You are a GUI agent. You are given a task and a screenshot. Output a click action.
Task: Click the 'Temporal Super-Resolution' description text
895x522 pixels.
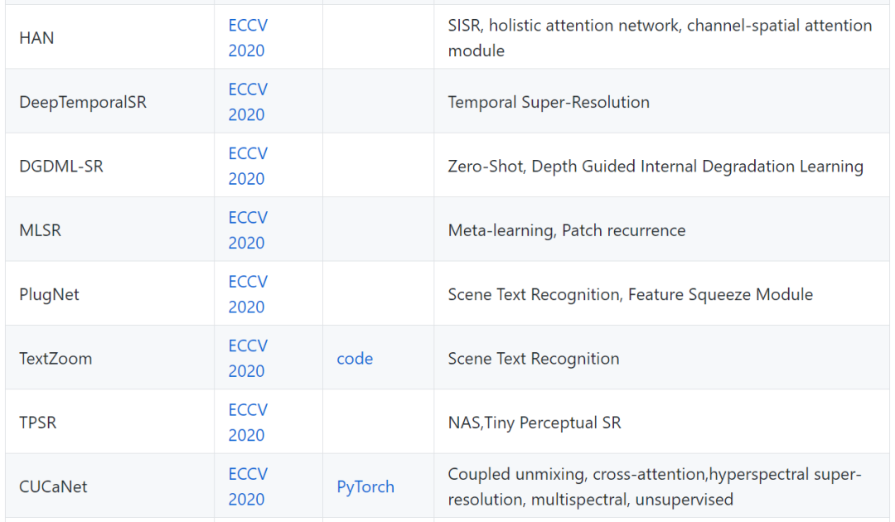tap(549, 102)
